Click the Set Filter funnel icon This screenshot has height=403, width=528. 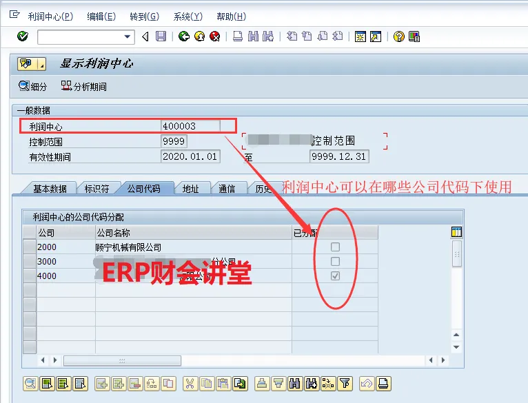(345, 384)
